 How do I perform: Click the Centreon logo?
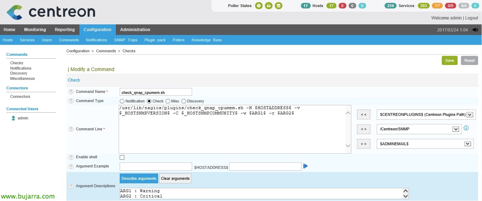point(51,12)
